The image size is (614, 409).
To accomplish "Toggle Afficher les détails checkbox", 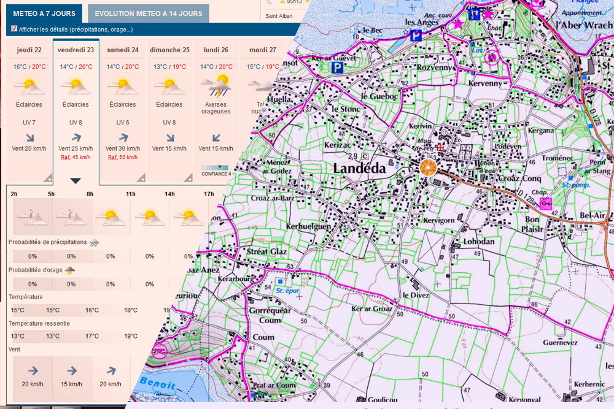I will click(x=15, y=29).
